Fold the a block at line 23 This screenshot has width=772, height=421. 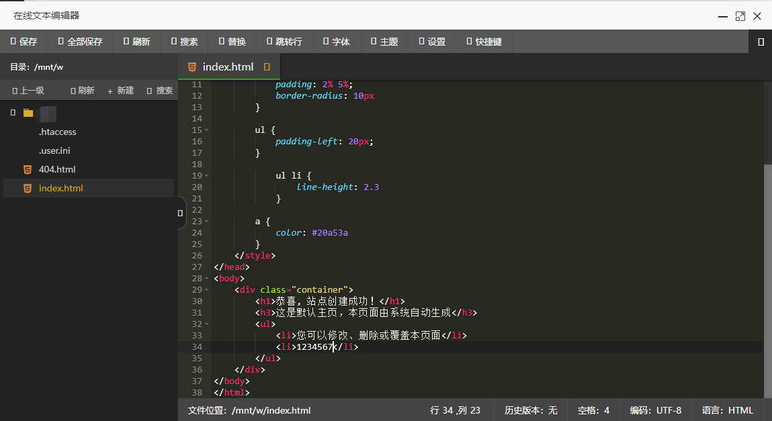tap(207, 222)
